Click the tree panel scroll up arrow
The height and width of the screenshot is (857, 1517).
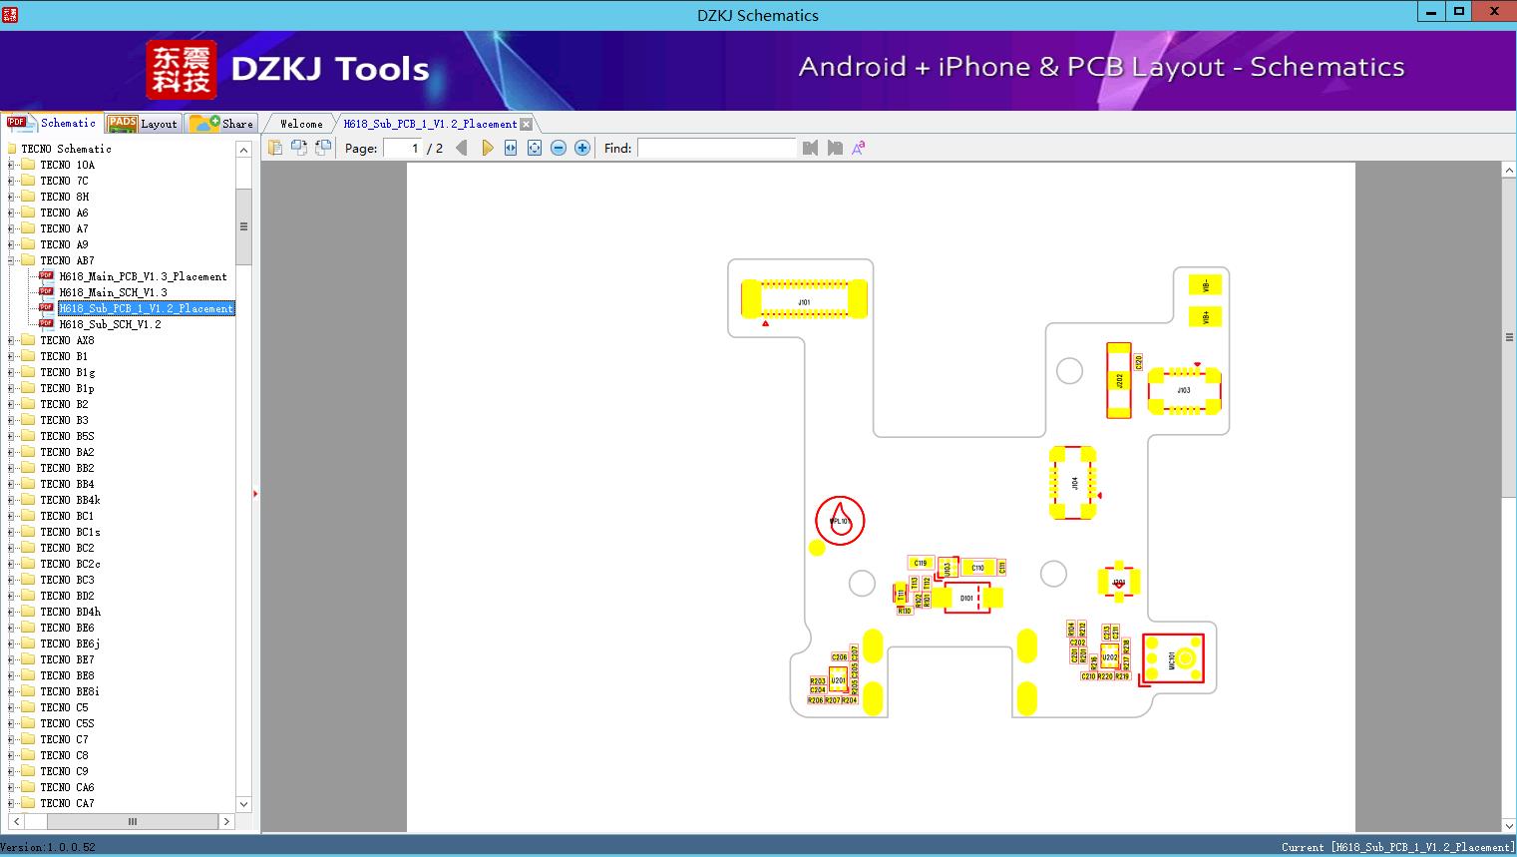pos(243,150)
